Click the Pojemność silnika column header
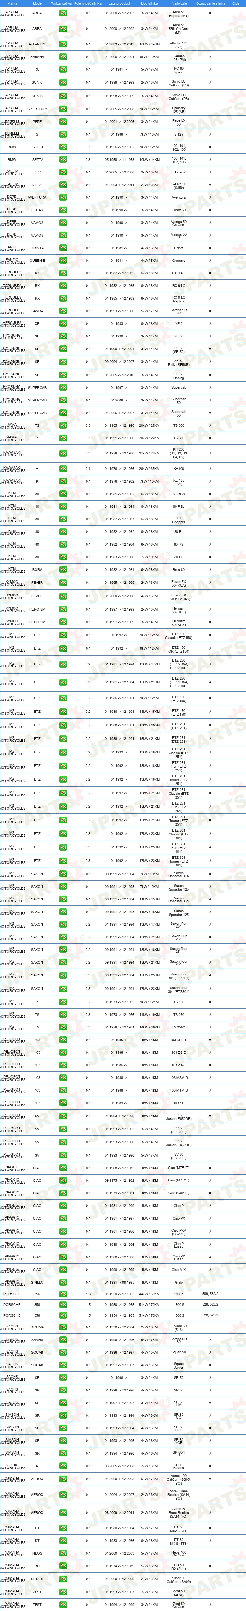This screenshot has height=1611, width=246. click(x=88, y=3)
